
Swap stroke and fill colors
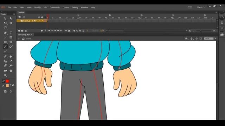tap(13, 85)
